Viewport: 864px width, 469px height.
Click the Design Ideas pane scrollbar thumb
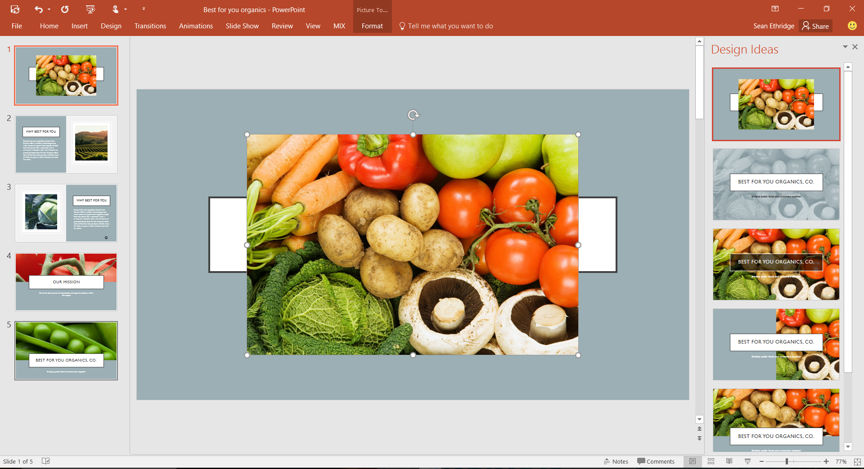(x=848, y=222)
